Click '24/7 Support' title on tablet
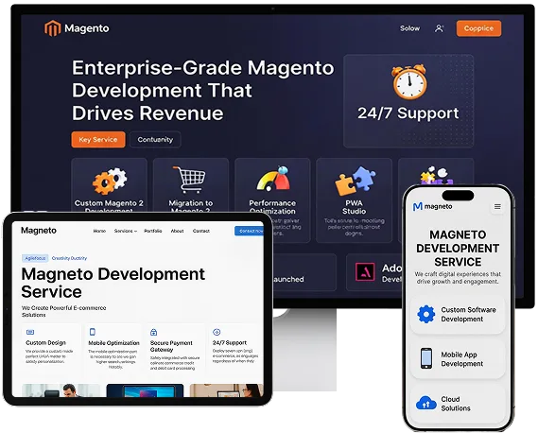The width and height of the screenshot is (538, 433). [230, 343]
